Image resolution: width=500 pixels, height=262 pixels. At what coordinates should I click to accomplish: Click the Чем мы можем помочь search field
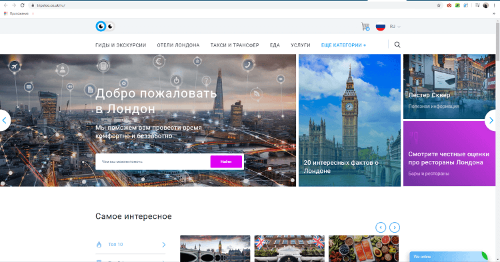(x=153, y=162)
